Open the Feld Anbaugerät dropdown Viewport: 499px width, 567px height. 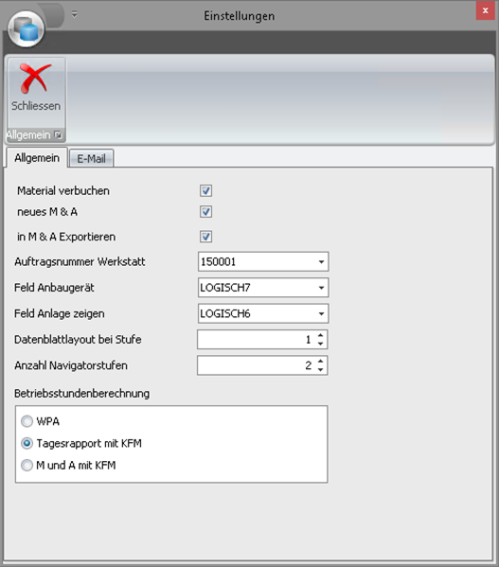pos(321,288)
